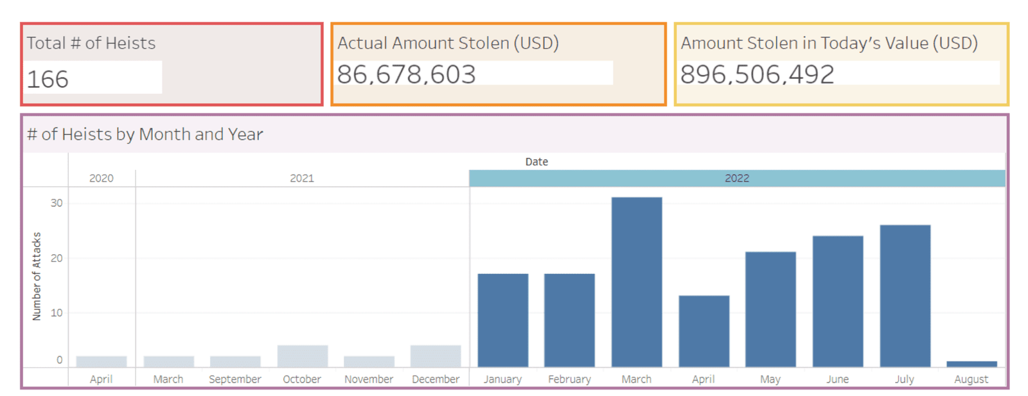Select the highlighted 2022 year header

(737, 178)
